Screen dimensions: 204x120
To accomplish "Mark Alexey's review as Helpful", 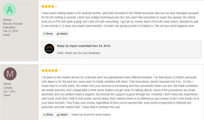I will (x=62, y=34).
